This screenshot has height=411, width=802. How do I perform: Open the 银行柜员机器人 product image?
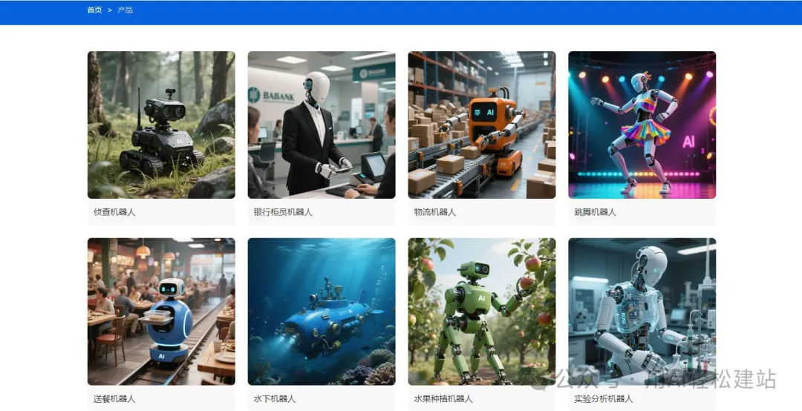(322, 125)
